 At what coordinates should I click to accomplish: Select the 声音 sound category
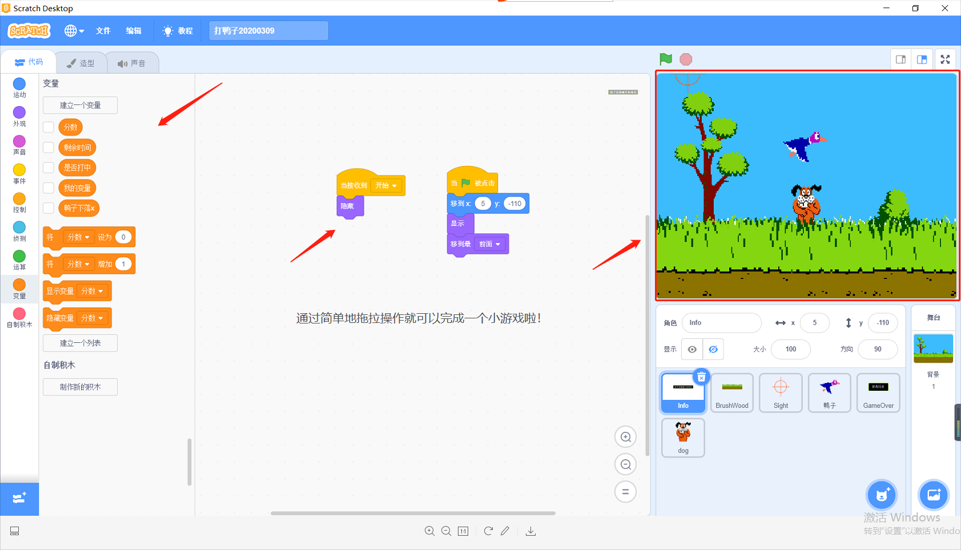[19, 145]
